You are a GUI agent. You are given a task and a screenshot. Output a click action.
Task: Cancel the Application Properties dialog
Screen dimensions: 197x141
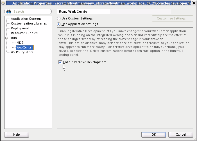point(181,135)
